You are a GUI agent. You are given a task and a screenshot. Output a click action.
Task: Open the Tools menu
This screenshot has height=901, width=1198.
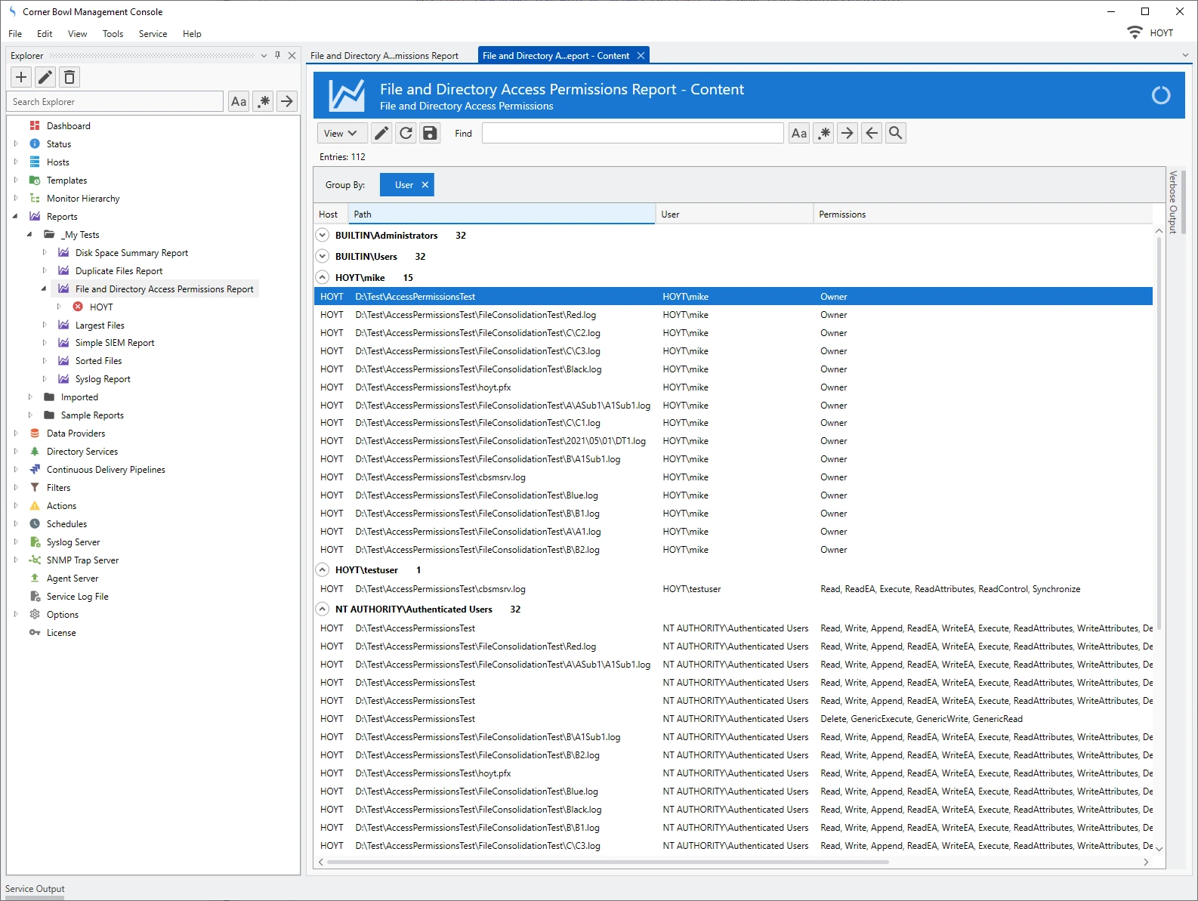113,34
